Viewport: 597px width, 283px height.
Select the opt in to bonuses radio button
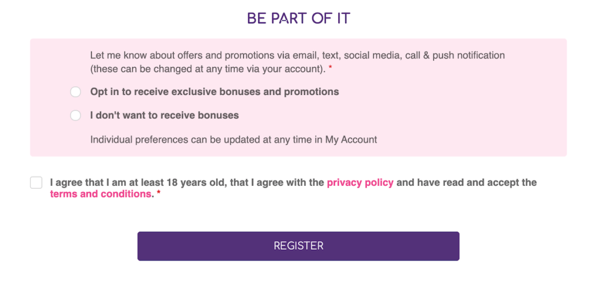click(75, 92)
